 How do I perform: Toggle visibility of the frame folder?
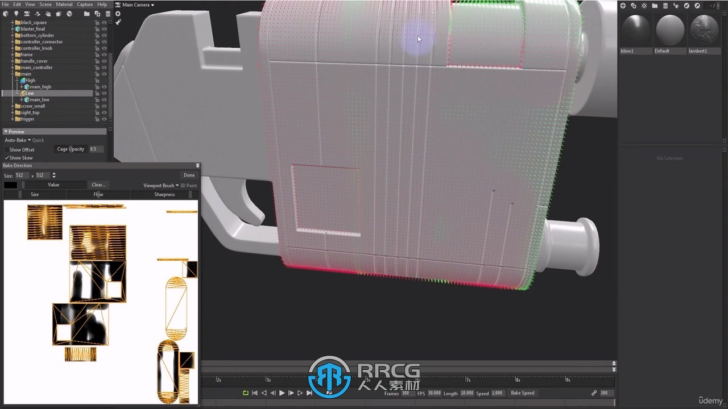104,55
